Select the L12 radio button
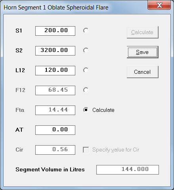174x190 pixels. (86, 70)
